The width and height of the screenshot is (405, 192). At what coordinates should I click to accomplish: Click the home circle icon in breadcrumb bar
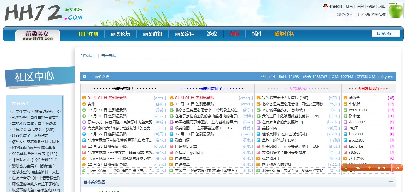[x=85, y=76]
